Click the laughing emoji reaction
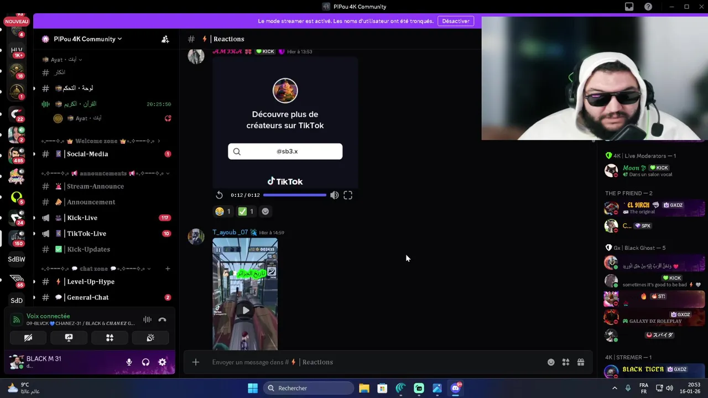The image size is (708, 398). pos(223,212)
